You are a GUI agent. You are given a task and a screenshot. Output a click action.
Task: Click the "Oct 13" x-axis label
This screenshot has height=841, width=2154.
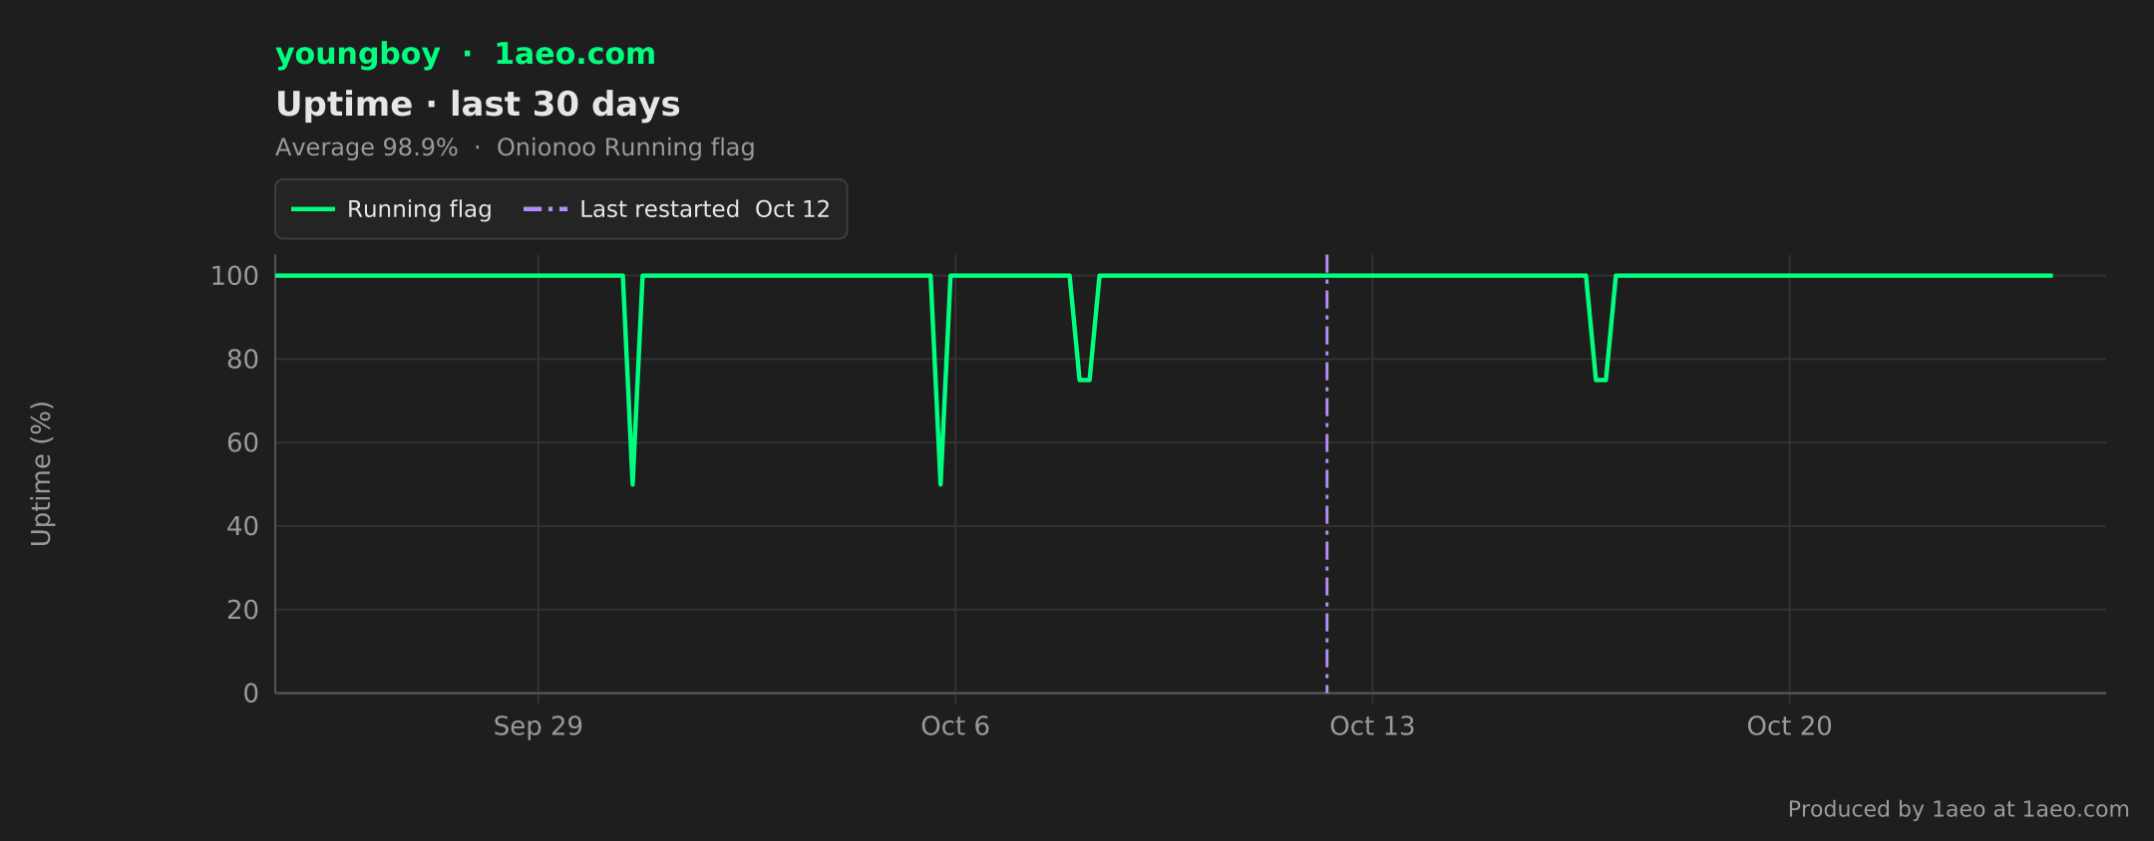pos(1372,726)
